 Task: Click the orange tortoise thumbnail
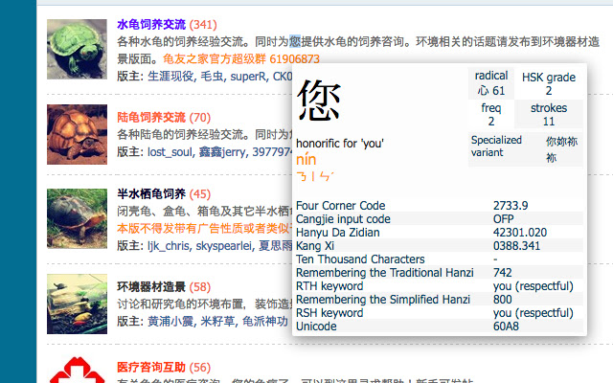tap(77, 134)
